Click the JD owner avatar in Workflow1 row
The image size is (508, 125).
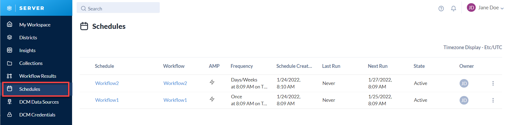pyautogui.click(x=464, y=100)
